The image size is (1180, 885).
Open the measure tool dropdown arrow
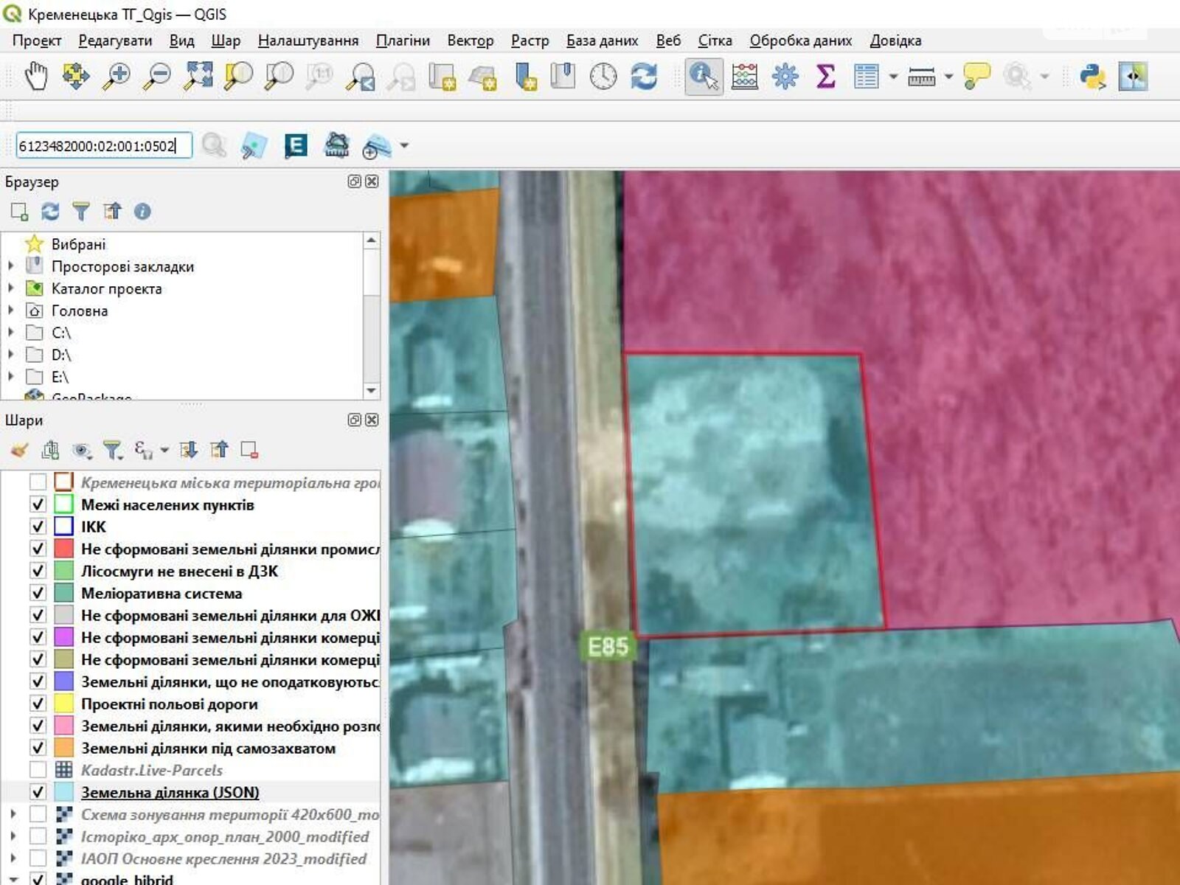pos(948,76)
